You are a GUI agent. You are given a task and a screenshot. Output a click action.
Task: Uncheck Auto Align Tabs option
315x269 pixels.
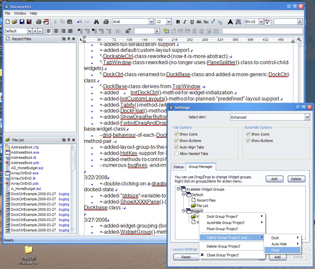point(176,147)
